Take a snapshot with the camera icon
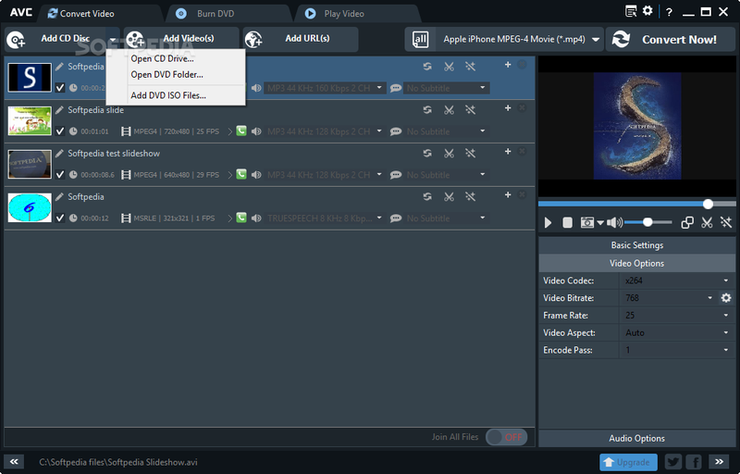The image size is (740, 474). (x=586, y=222)
